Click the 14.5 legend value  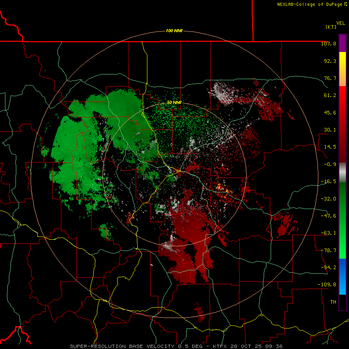pos(330,147)
